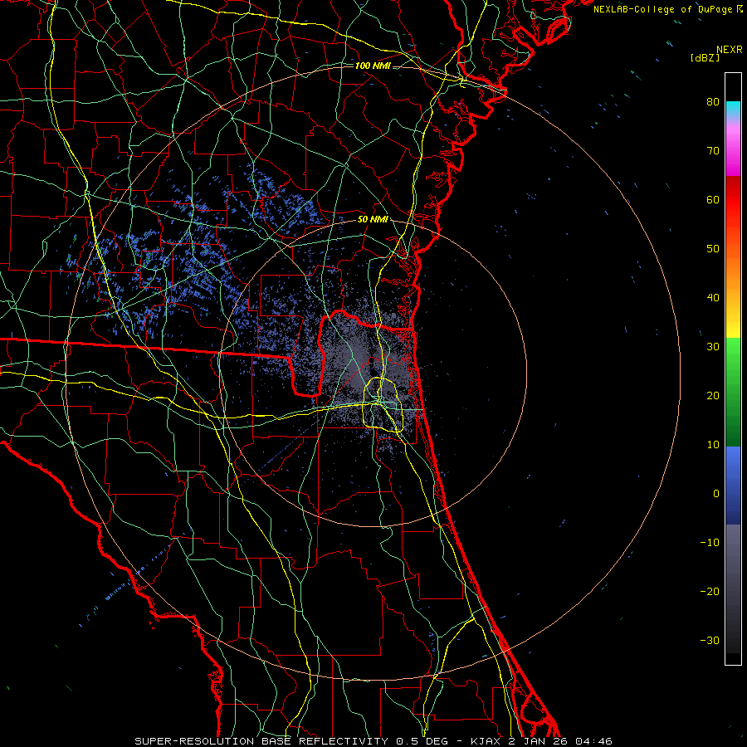Click the 0 dBZ scale value

(x=716, y=494)
